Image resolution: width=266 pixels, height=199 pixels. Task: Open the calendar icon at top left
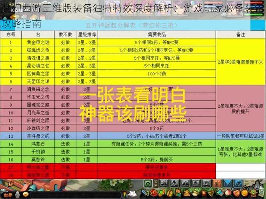point(42,17)
